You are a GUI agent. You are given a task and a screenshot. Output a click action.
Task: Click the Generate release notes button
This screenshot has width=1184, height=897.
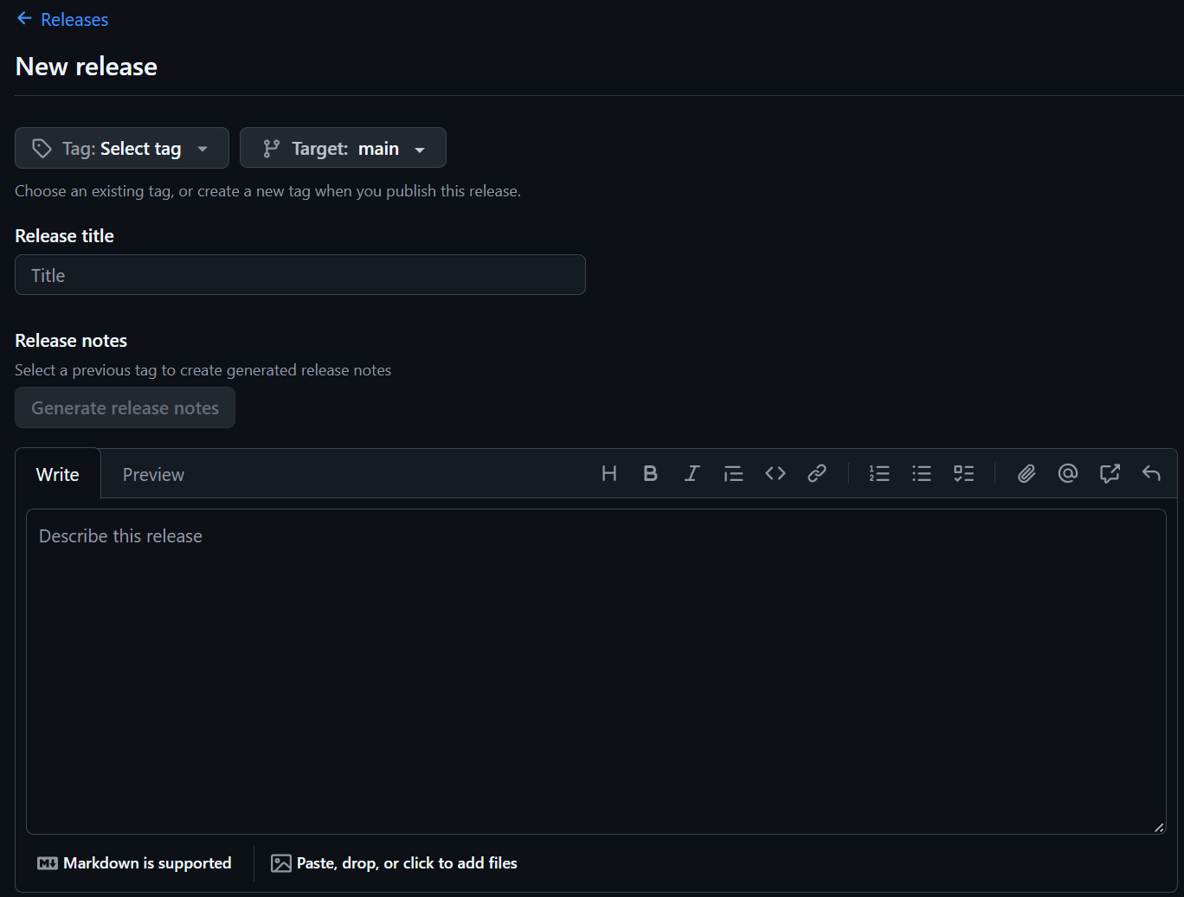point(125,407)
